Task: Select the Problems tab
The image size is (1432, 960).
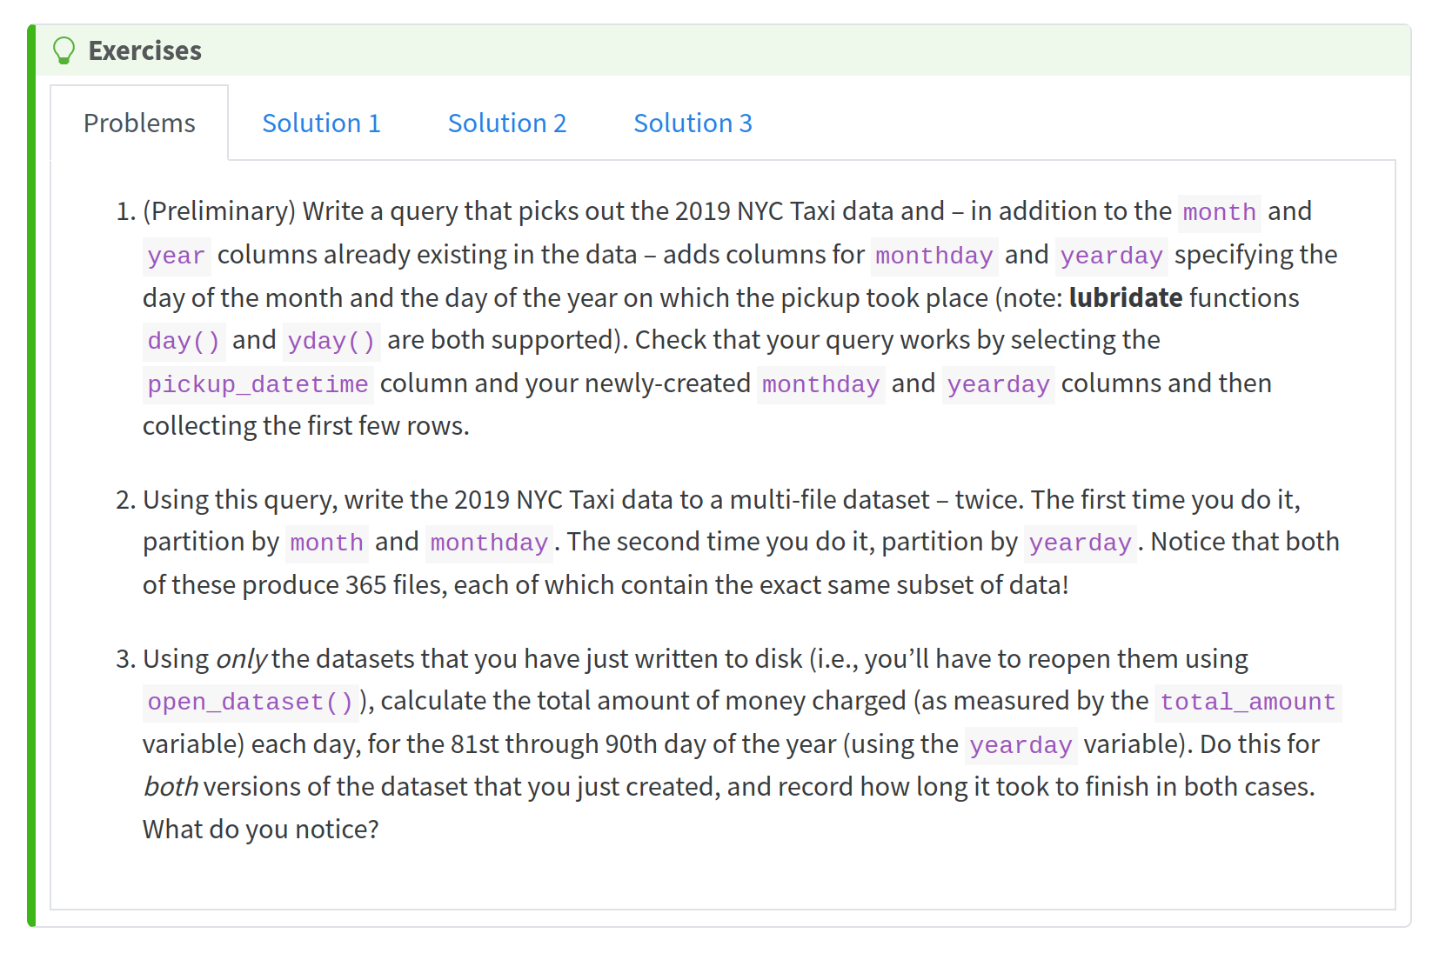Action: point(139,123)
